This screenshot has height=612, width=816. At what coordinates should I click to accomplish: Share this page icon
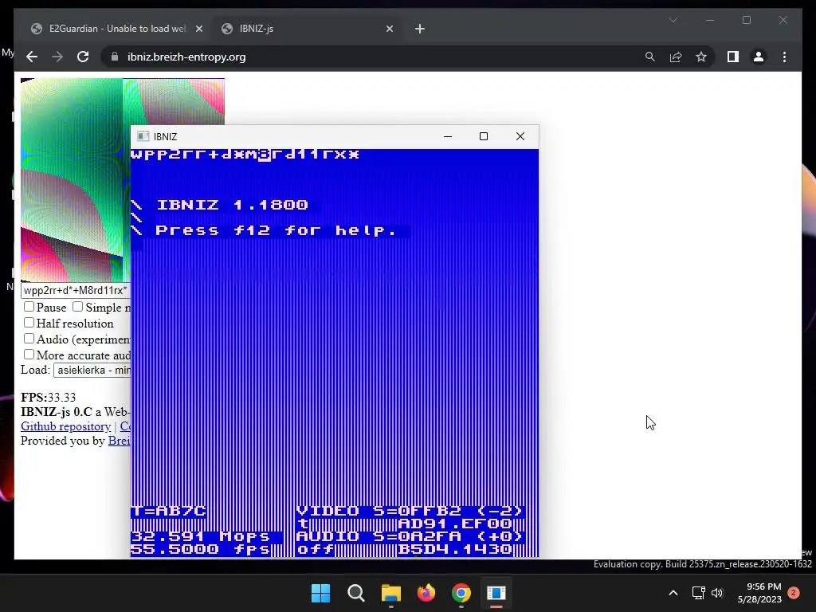click(676, 57)
